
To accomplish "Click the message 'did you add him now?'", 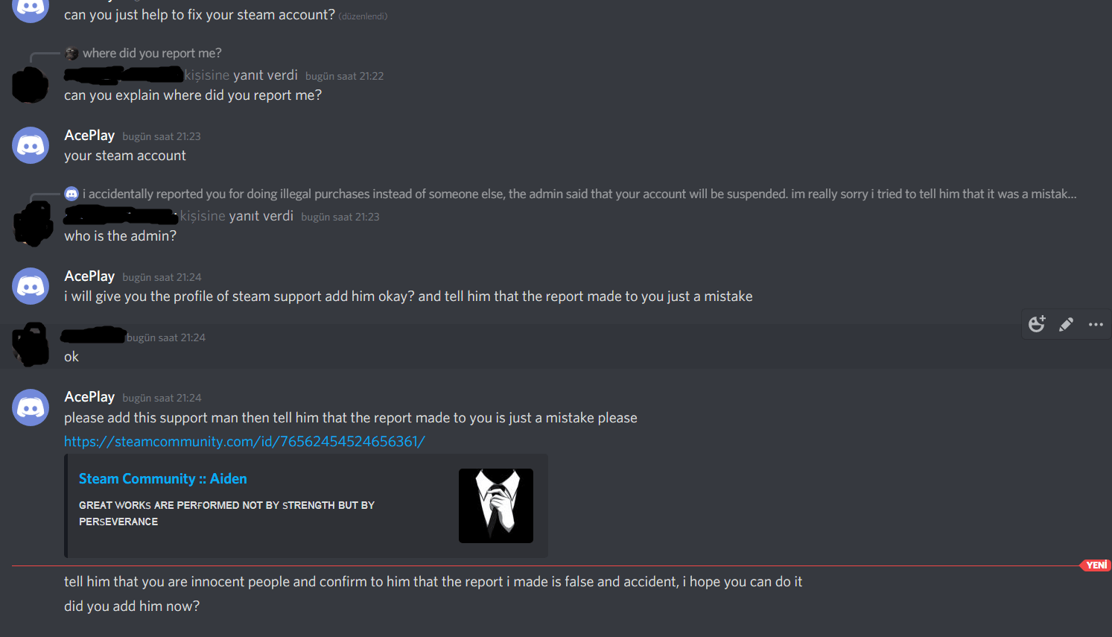I will (132, 606).
